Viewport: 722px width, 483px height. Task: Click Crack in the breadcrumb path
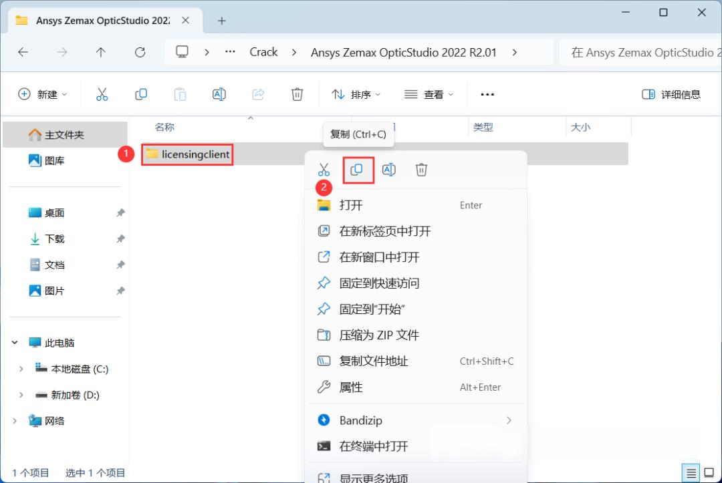click(x=263, y=52)
